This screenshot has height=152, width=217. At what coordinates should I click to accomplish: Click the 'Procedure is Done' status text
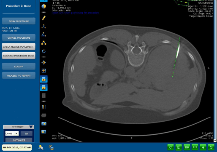[19, 6]
